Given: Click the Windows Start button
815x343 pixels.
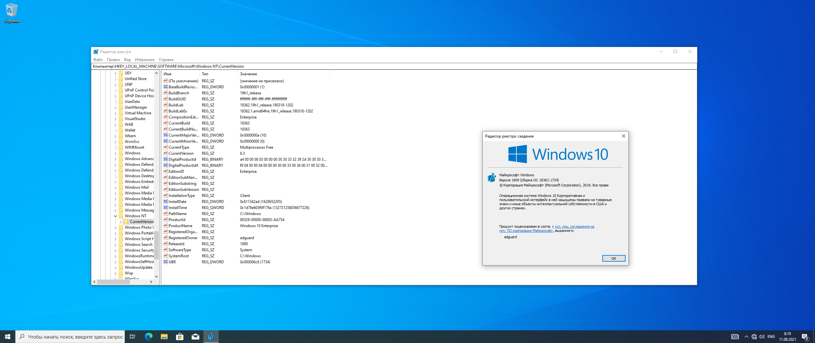Looking at the screenshot, I should 8,337.
